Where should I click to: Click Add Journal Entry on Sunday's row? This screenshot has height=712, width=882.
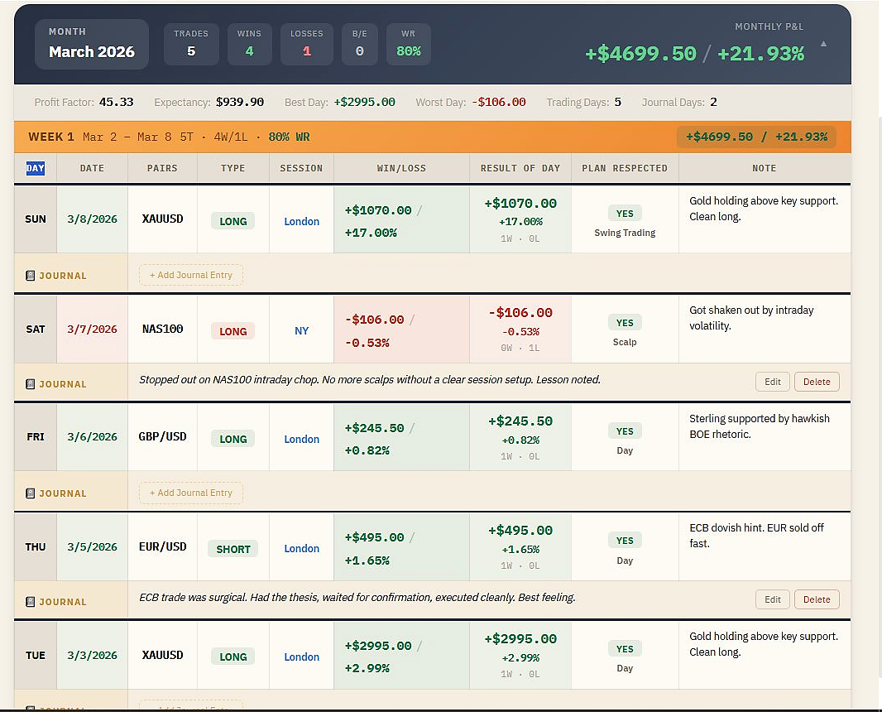point(190,274)
